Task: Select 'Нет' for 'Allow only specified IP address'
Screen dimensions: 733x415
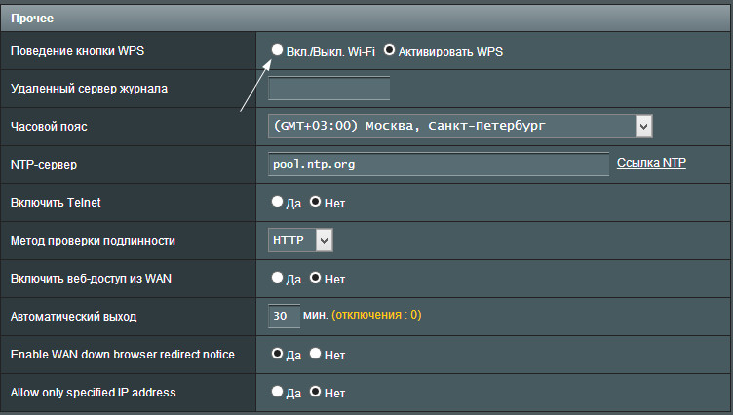Action: point(315,392)
